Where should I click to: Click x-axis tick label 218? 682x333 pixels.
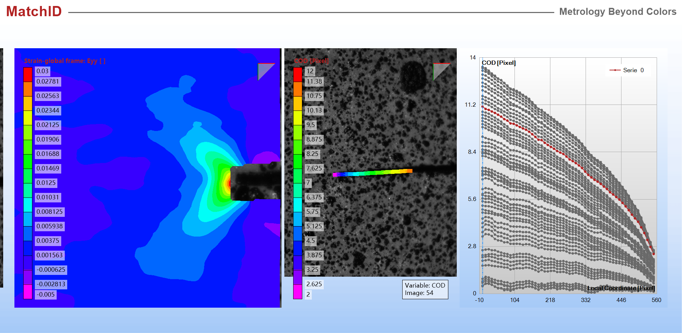[x=550, y=300]
